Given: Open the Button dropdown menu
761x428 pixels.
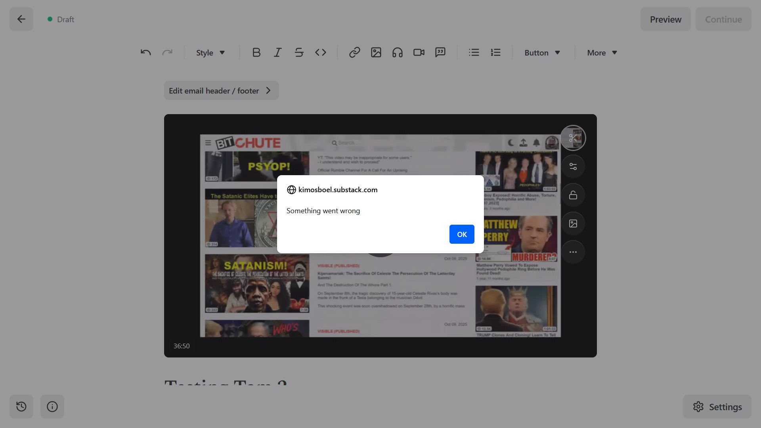Looking at the screenshot, I should point(542,53).
